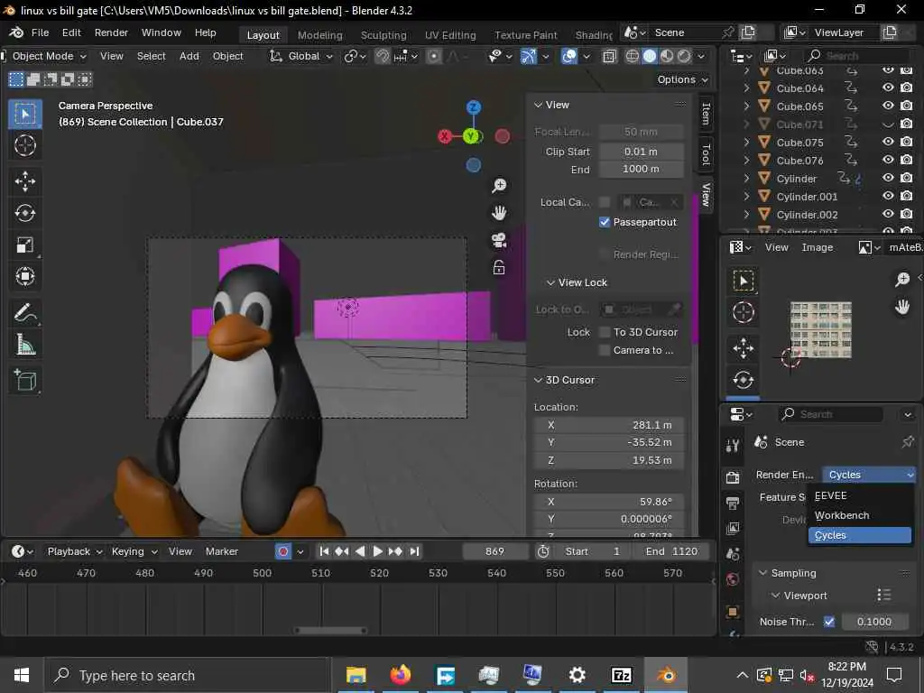Open the Add menu in viewport header

point(189,56)
